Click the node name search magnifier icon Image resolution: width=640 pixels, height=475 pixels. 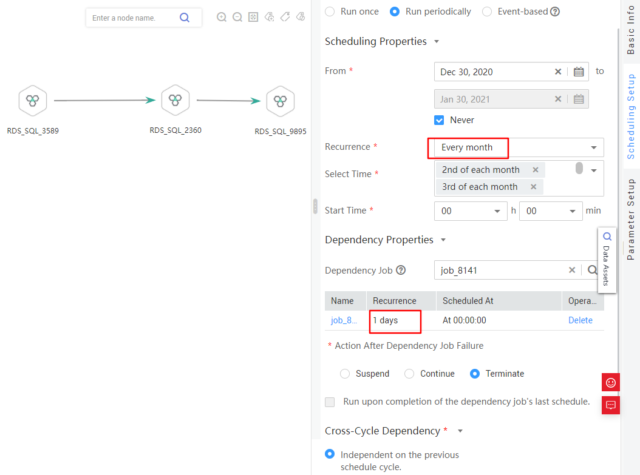coord(185,18)
